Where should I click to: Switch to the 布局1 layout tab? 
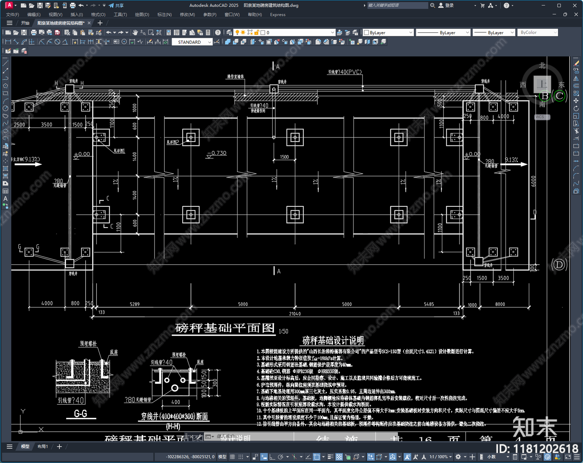(x=43, y=446)
